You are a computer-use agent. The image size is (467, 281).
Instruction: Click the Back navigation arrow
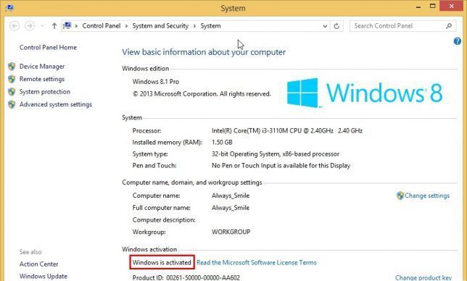15,26
